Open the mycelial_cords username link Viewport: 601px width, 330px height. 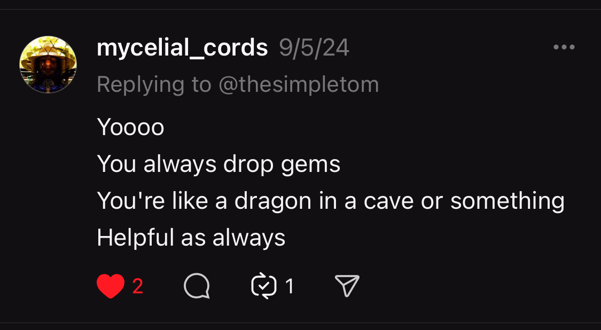(x=182, y=48)
